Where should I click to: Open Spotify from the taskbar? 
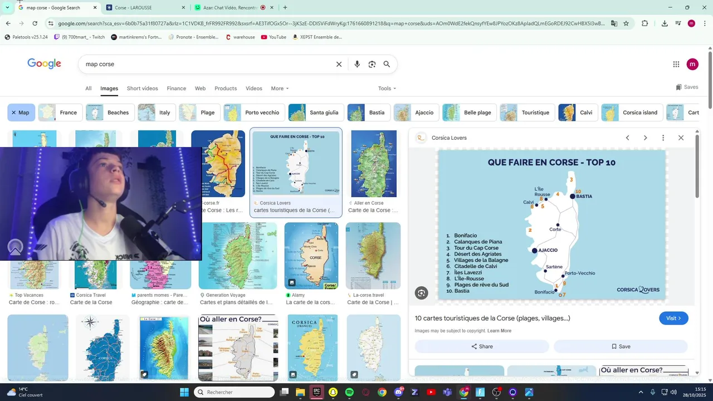coord(349,392)
